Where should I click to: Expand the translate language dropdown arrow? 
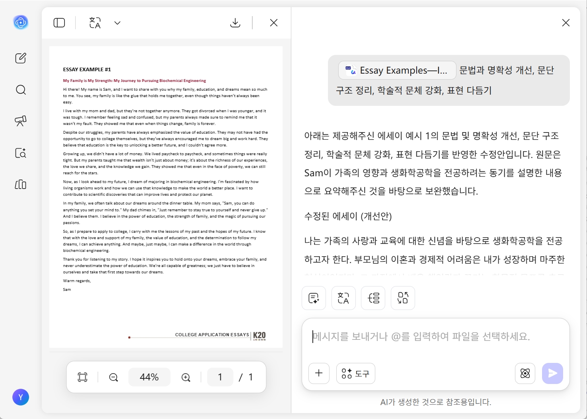pos(117,23)
